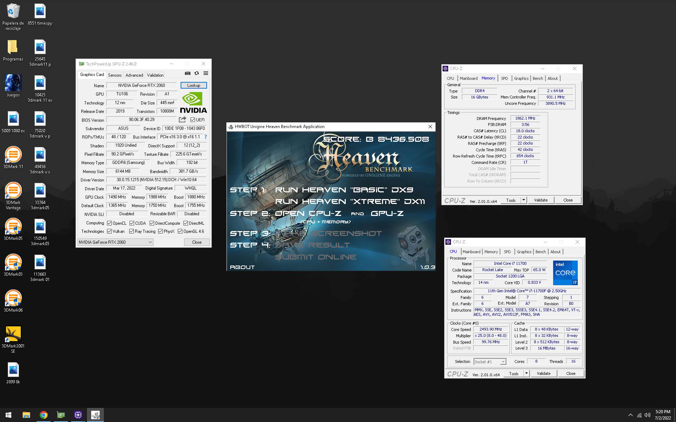Open SPD tab in CPU-Z Memory window
The width and height of the screenshot is (676, 422).
point(504,78)
